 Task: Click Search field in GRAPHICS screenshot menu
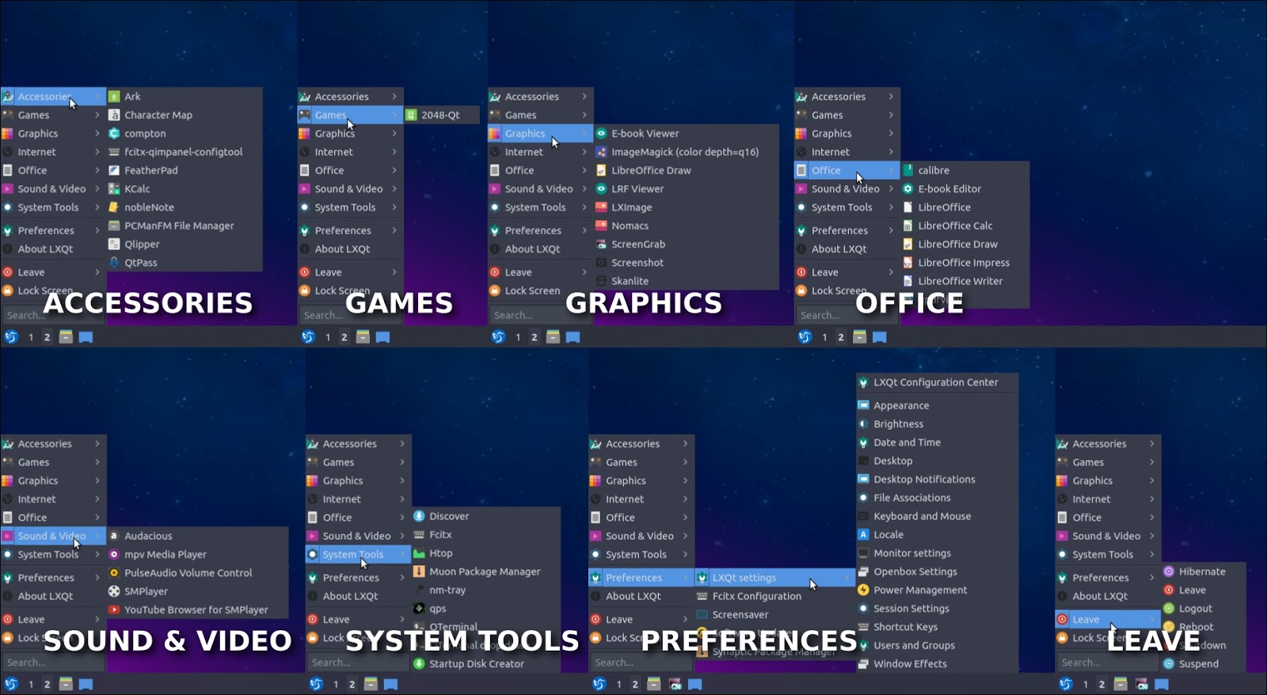pos(540,315)
